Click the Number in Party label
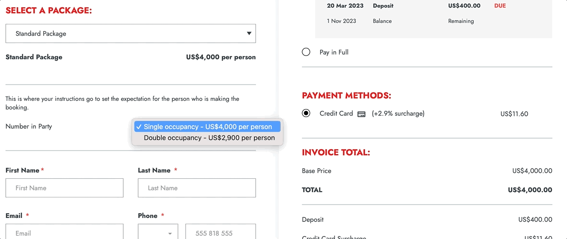The height and width of the screenshot is (239, 567). (x=29, y=127)
